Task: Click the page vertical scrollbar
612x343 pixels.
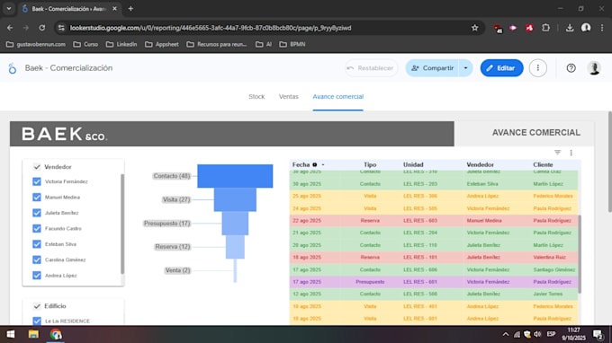Action: coord(609,162)
